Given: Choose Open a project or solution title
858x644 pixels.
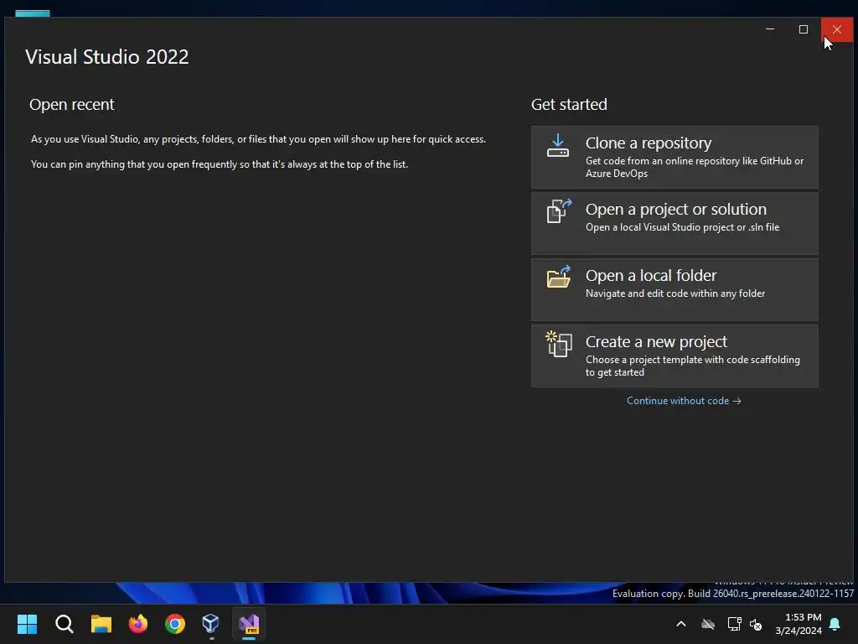Looking at the screenshot, I should (676, 209).
